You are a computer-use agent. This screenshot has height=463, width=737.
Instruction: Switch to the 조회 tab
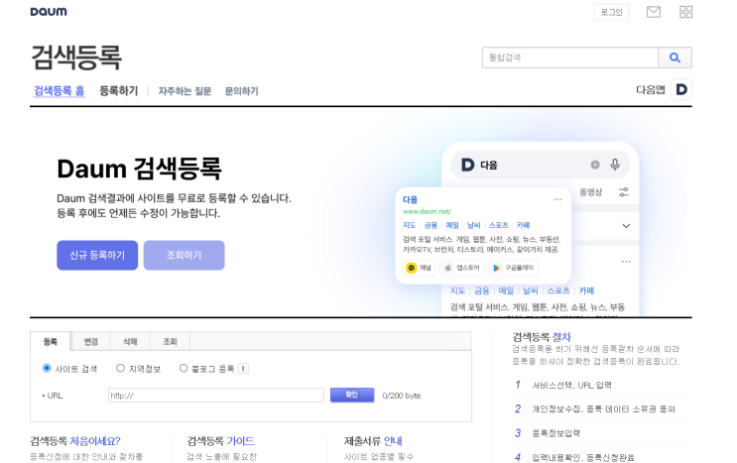(170, 341)
